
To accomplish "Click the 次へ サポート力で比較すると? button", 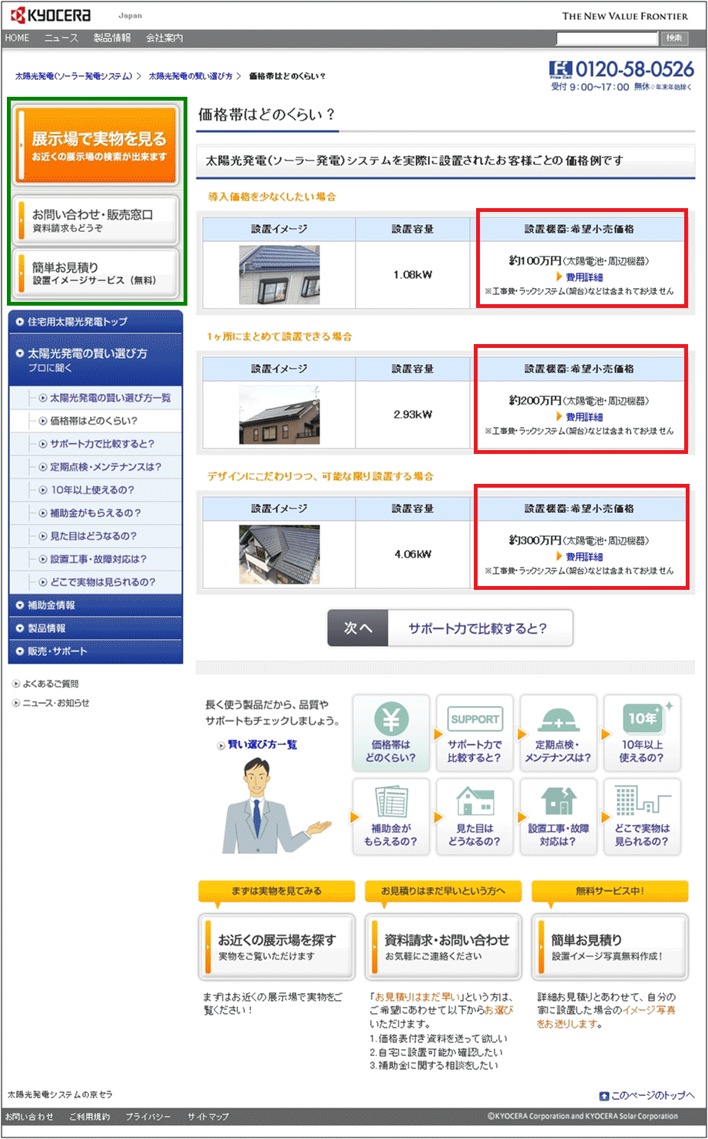I will (450, 628).
